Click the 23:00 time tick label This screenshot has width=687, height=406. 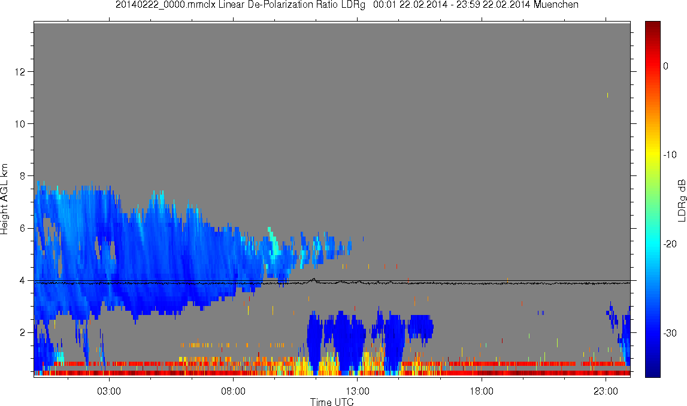click(x=606, y=391)
